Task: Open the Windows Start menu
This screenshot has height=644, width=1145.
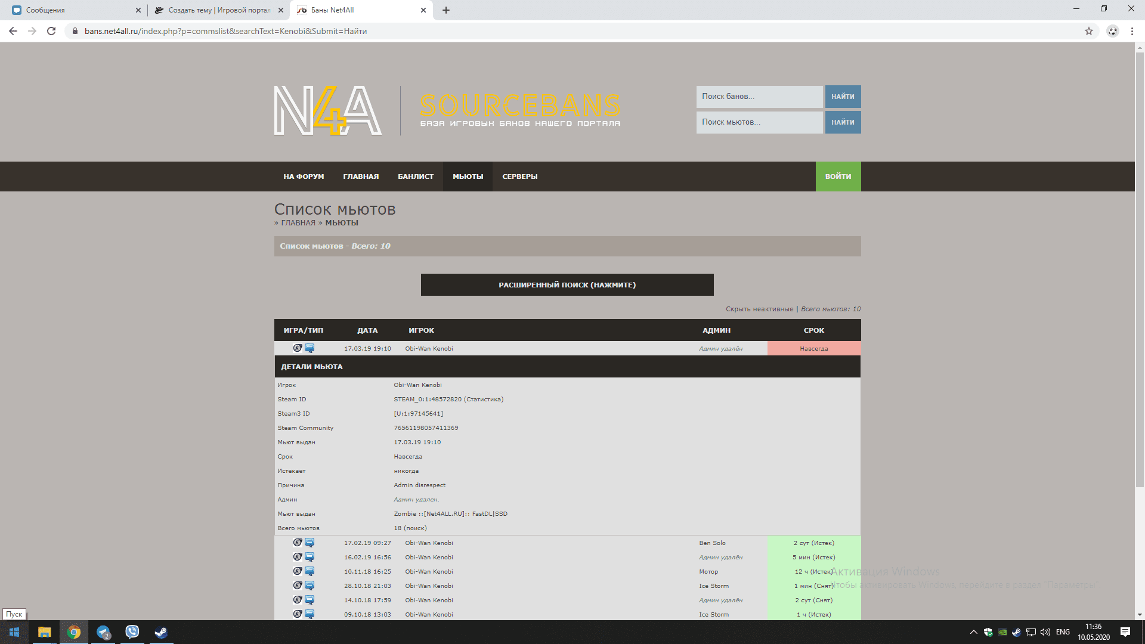Action: coord(14,632)
